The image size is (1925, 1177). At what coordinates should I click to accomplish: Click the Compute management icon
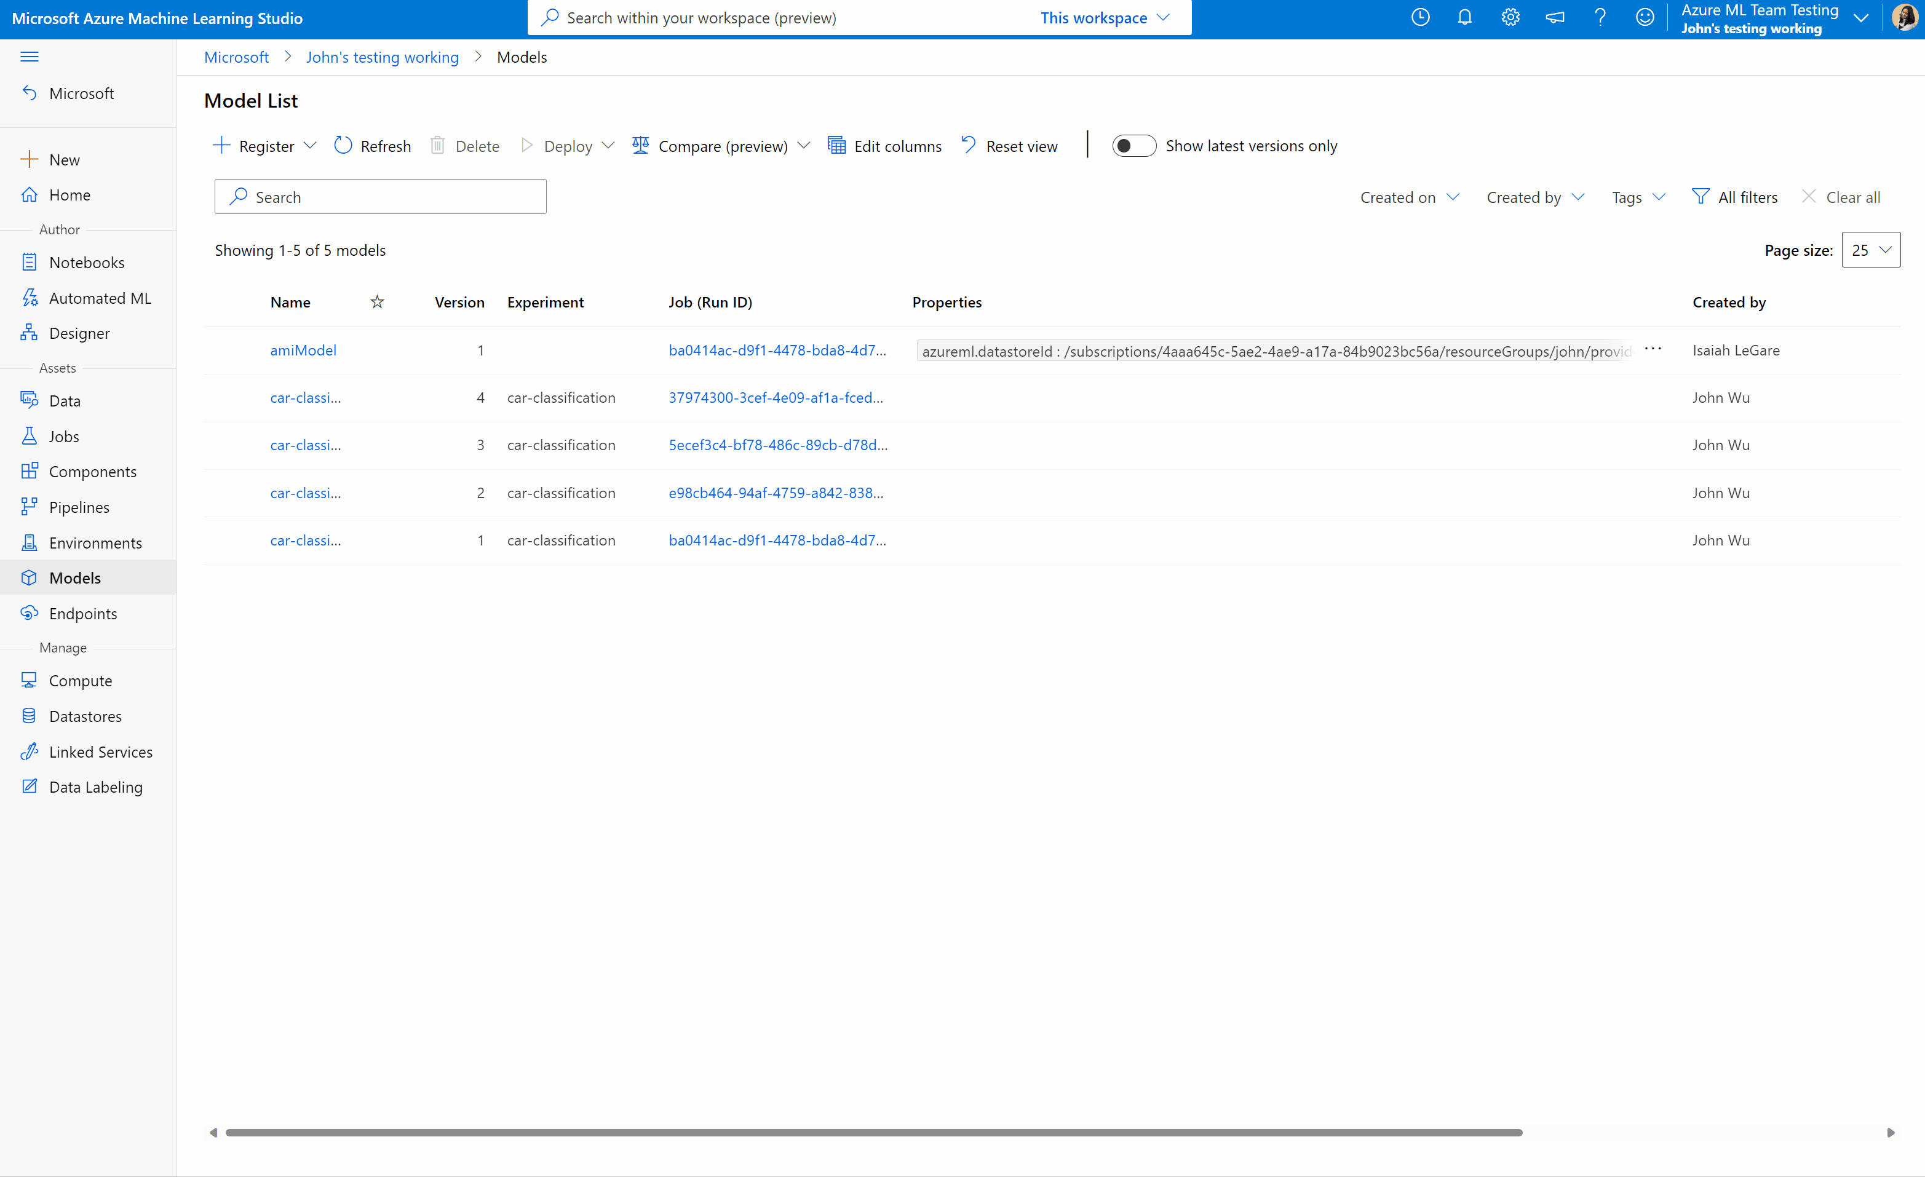tap(29, 680)
